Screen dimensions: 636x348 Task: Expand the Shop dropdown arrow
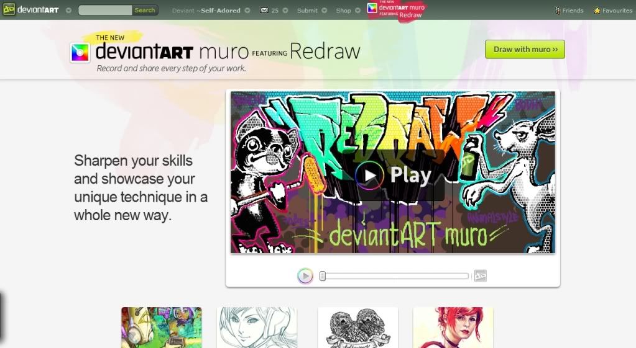tap(357, 11)
